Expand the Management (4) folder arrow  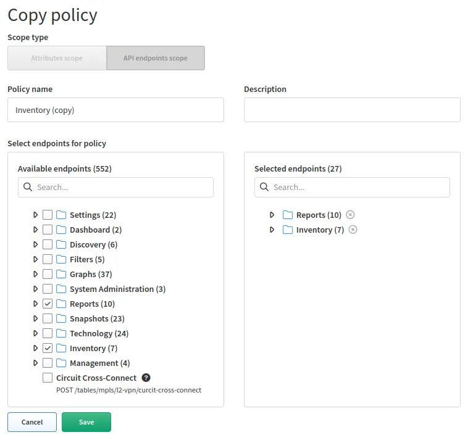coord(35,363)
